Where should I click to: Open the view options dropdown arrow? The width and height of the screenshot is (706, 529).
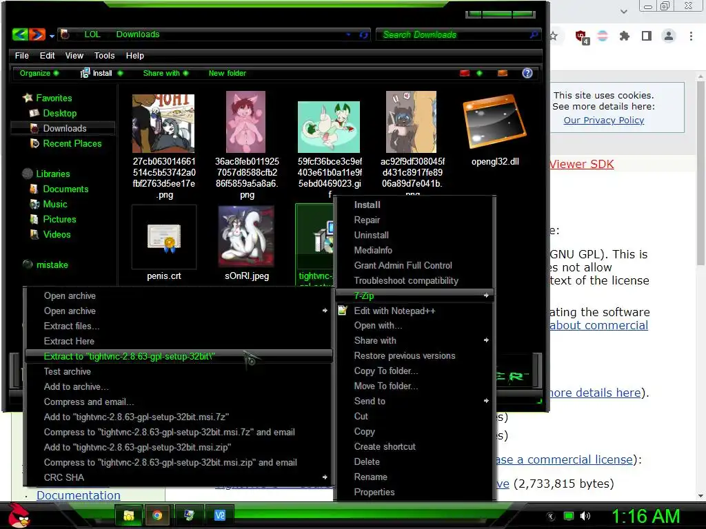click(479, 73)
